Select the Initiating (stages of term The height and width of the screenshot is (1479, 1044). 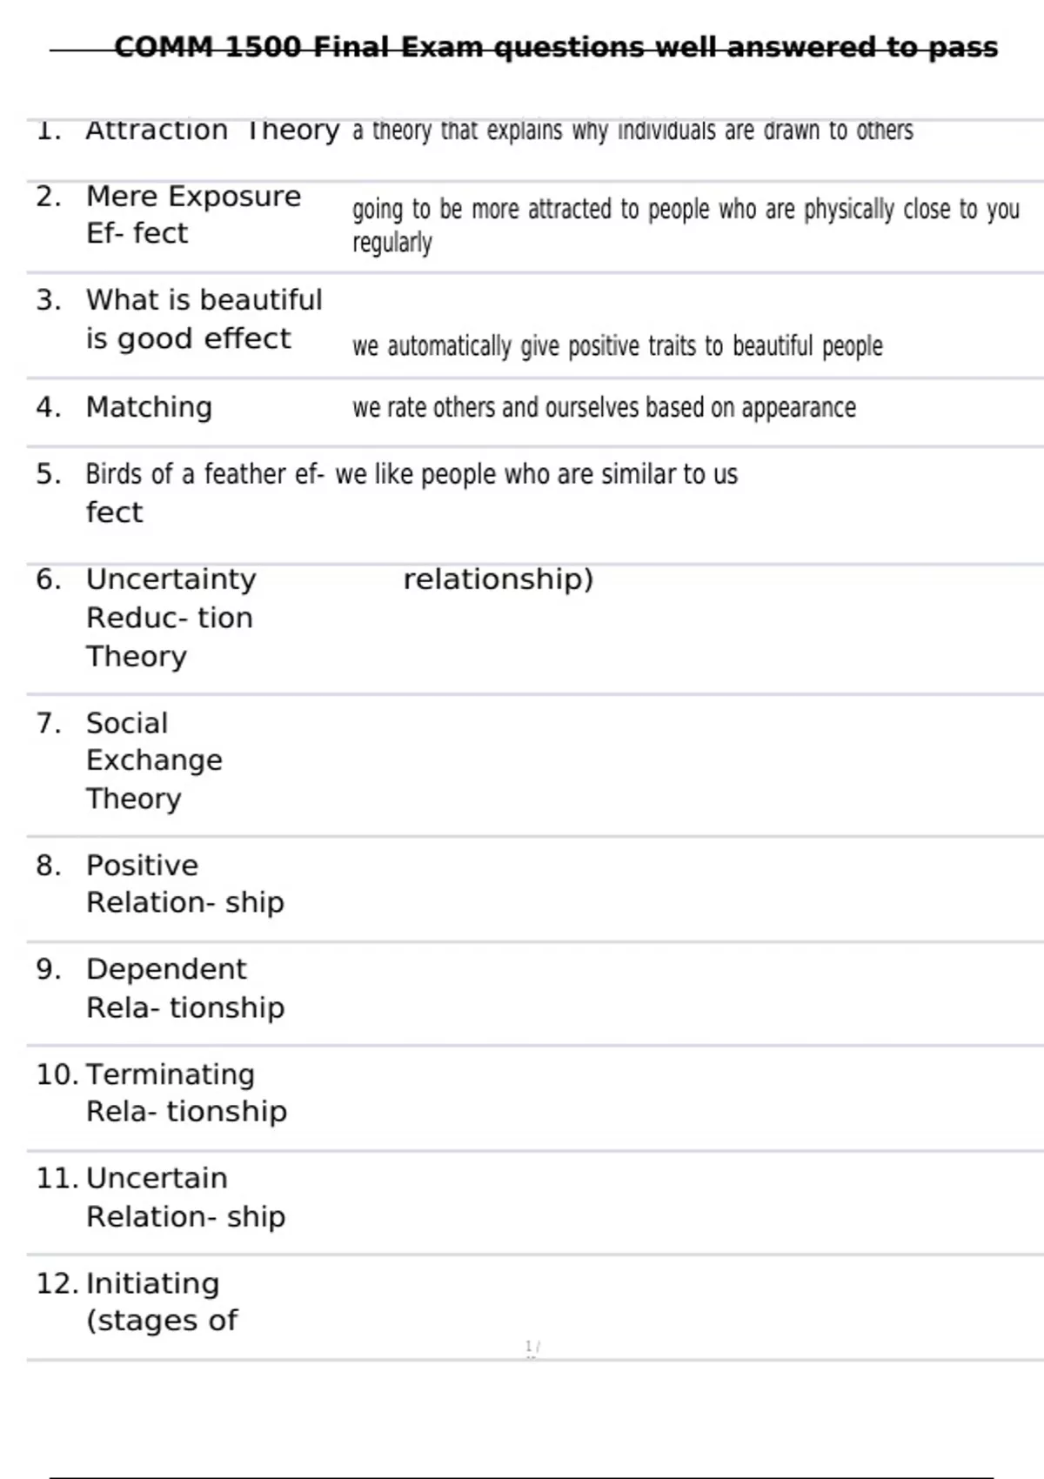coord(161,1302)
